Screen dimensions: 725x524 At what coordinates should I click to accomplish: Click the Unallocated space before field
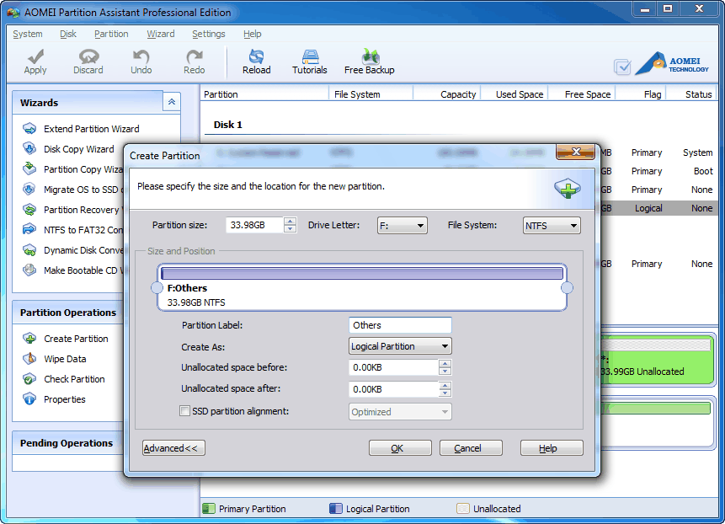click(393, 367)
